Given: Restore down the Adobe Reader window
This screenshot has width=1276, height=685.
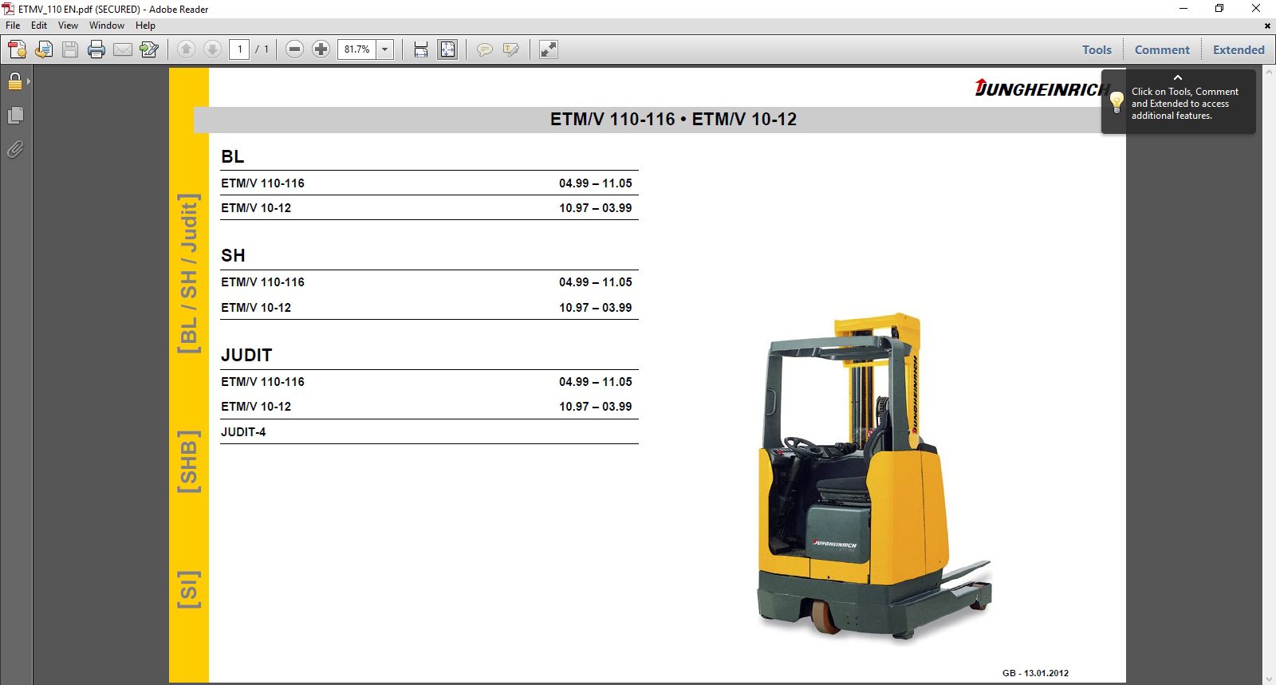Looking at the screenshot, I should pos(1219,9).
